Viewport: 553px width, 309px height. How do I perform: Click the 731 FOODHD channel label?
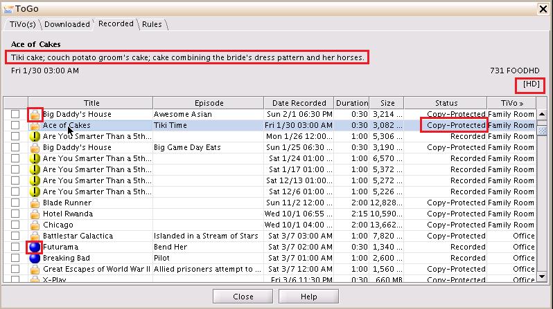[x=515, y=71]
